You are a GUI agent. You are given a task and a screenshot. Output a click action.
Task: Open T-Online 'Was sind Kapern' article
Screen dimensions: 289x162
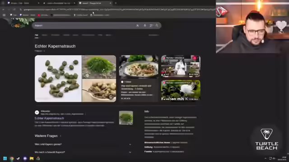click(x=136, y=87)
